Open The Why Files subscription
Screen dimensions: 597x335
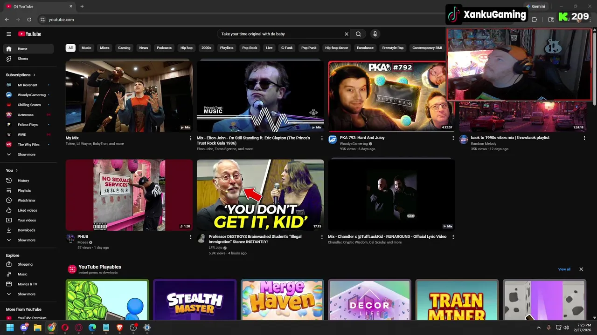click(28, 145)
